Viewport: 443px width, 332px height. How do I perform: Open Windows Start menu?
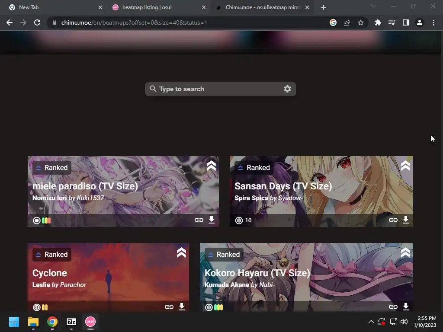click(14, 322)
